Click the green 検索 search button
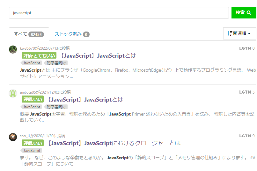Image resolution: width=257 pixels, height=171 pixels. point(244,13)
